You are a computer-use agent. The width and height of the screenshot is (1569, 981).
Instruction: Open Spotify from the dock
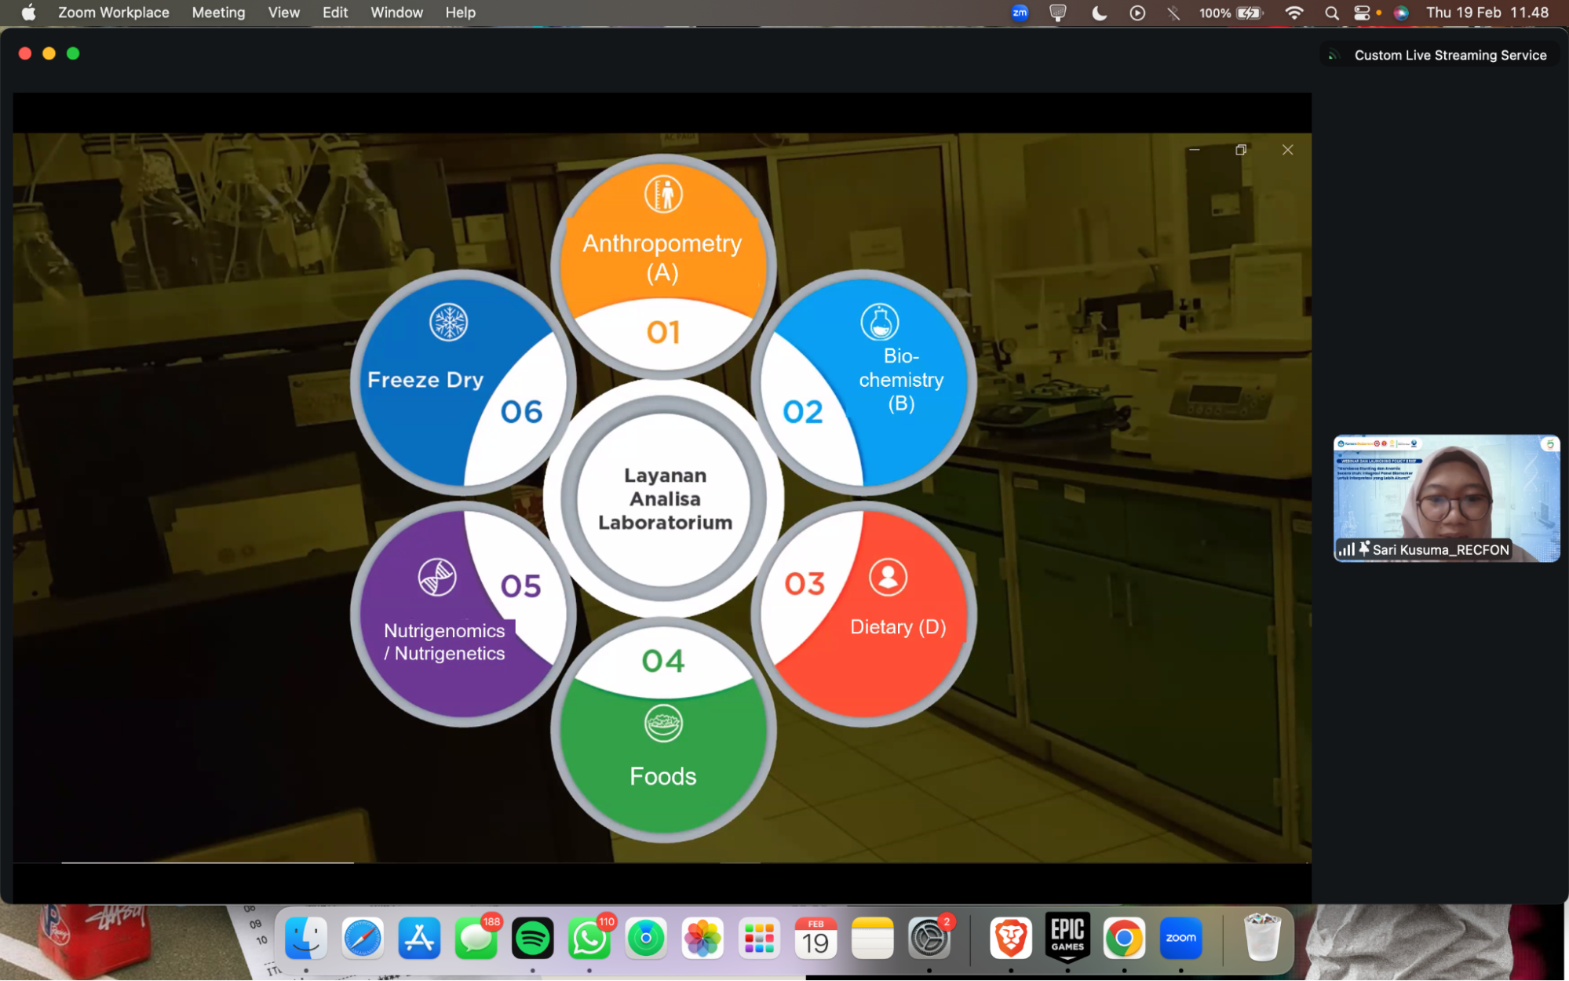click(532, 938)
